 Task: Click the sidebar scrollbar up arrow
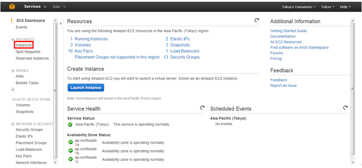[55, 20]
